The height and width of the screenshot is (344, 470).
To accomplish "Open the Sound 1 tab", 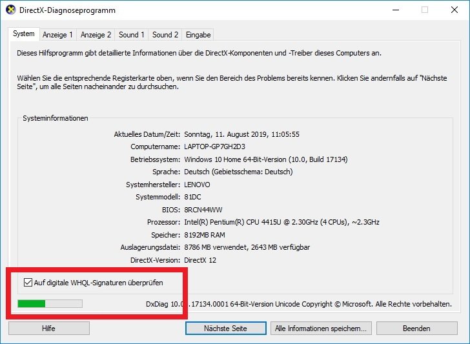I will pyautogui.click(x=131, y=35).
